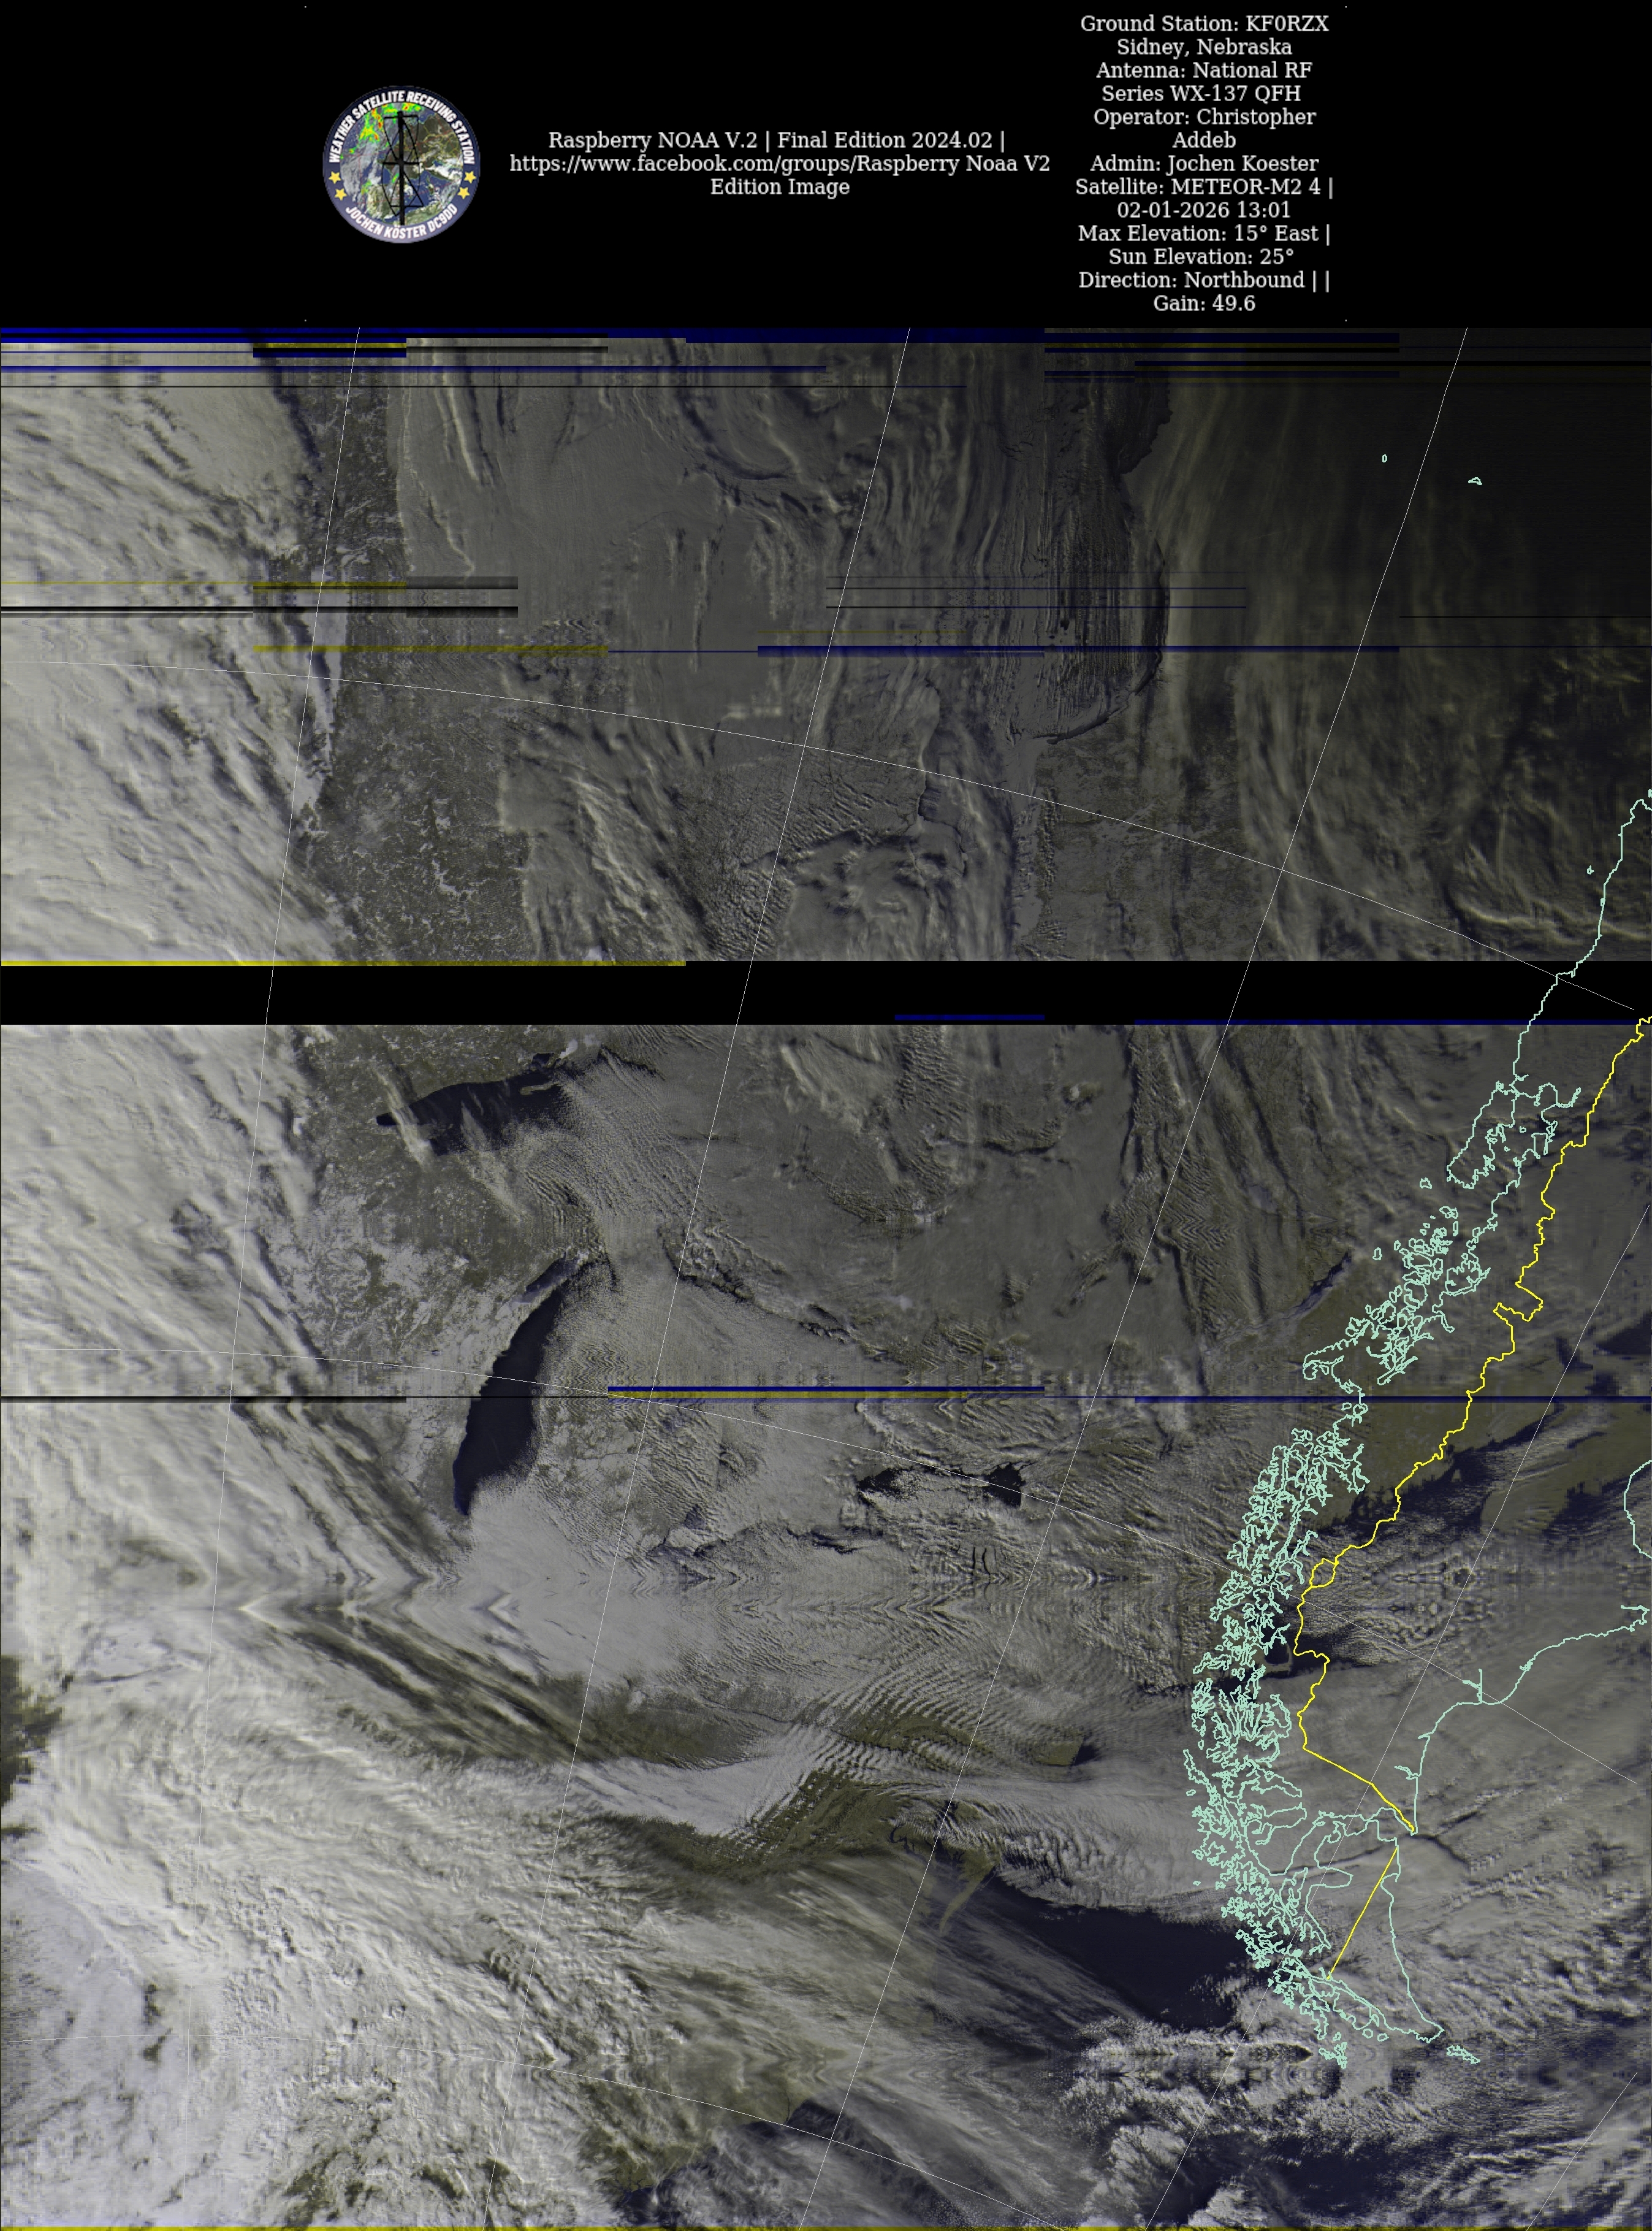Screen dimensions: 1652x2231
Task: Click the Gain: 49.6 value
Action: click(1203, 303)
